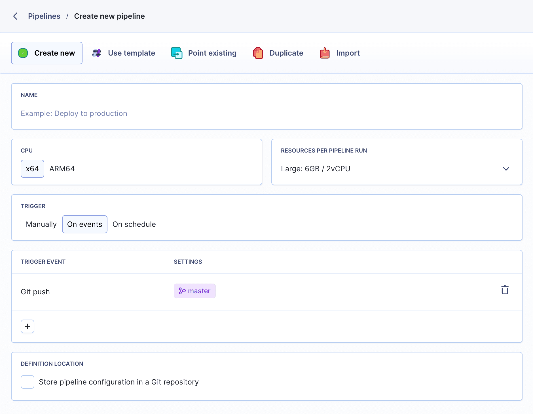Click the Use template puzzle icon
This screenshot has height=414, width=533.
(97, 53)
